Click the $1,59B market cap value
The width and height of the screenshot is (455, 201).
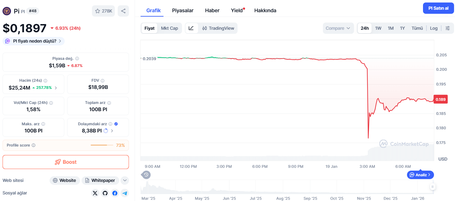(57, 65)
